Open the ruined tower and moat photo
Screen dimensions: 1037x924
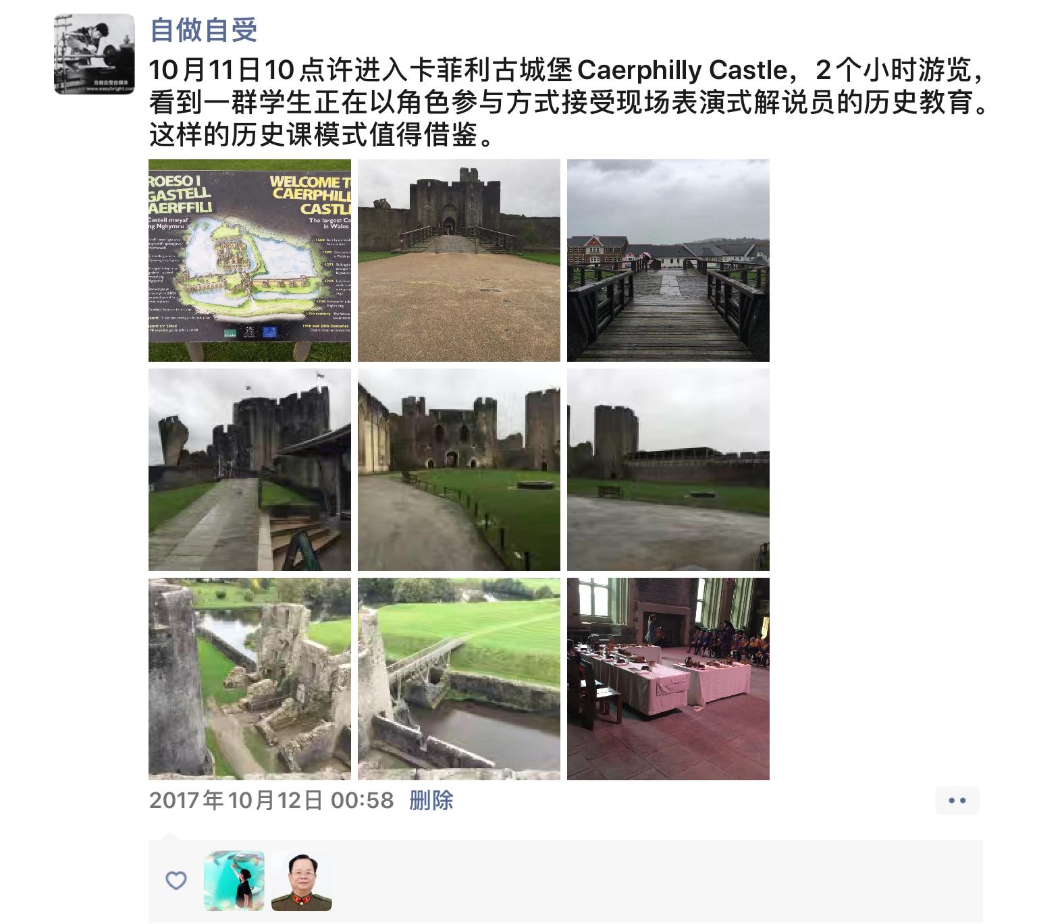[x=250, y=679]
